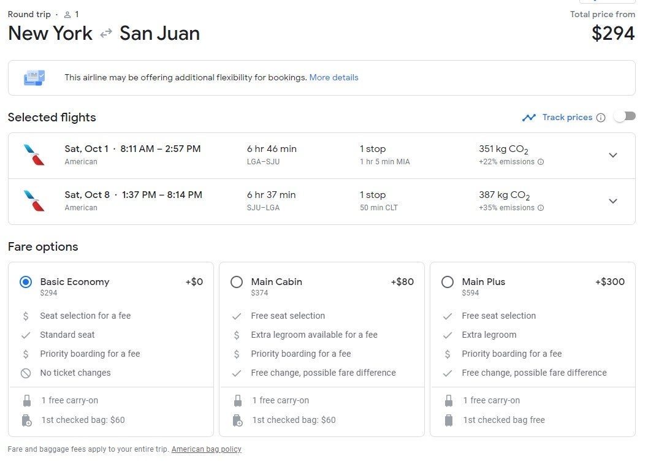Viewport: 648px width, 464px height.
Task: Click the emissions info icon for +22% emissions
Action: 541,162
